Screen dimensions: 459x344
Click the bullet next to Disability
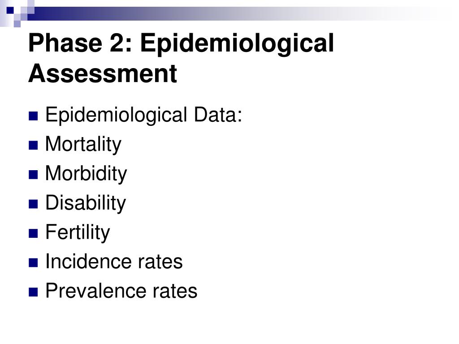(33, 204)
